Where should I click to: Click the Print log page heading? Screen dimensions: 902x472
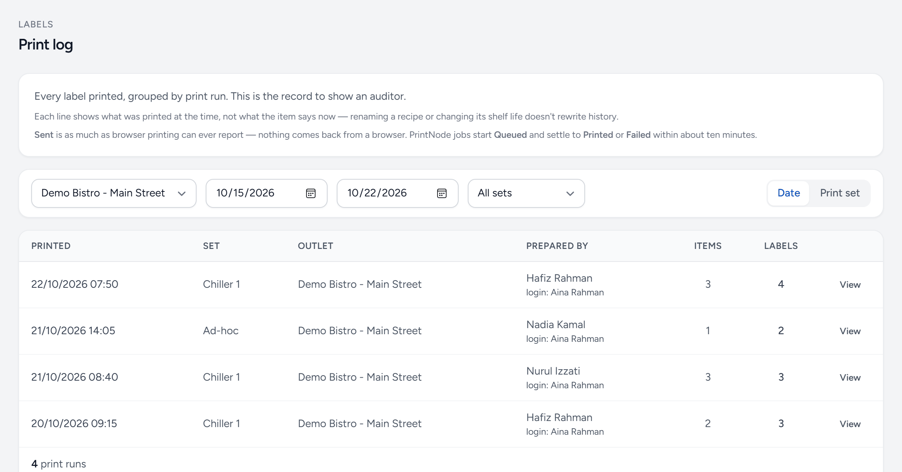pyautogui.click(x=46, y=45)
